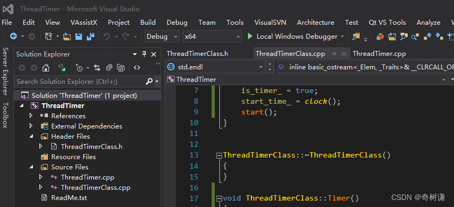Collapse the ThreadTimer project node
Viewport: 454px width, 207px height.
[22, 106]
